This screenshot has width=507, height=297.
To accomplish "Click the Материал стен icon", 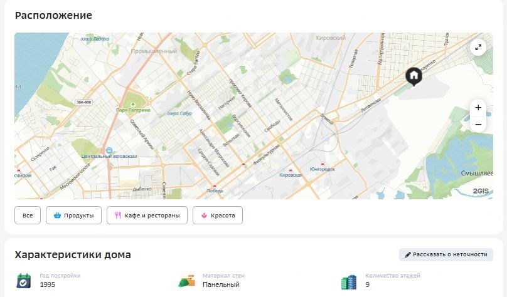I will tap(186, 281).
